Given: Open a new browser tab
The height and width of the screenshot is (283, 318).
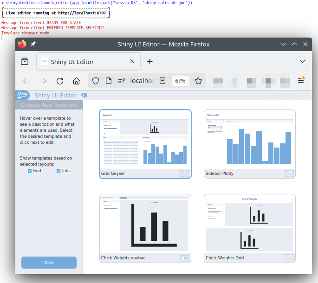Looking at the screenshot, I should tap(149, 61).
